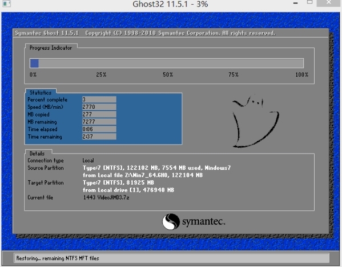The image size is (342, 267).
Task: Click the Speed value 2770
Action: click(99, 107)
